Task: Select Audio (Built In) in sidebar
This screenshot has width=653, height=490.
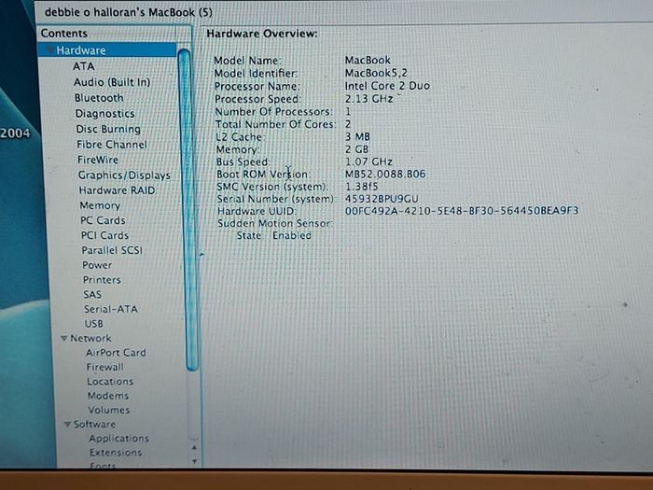Action: pyautogui.click(x=112, y=82)
